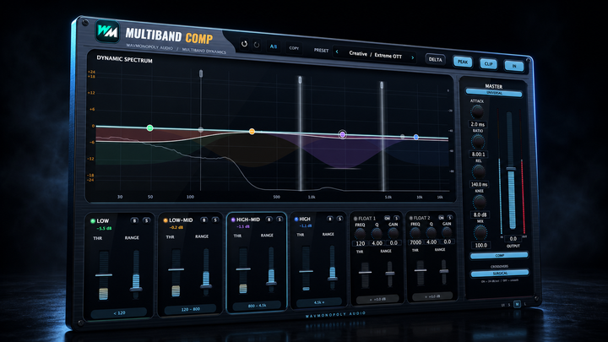Toggle the A/B comparison button
The height and width of the screenshot is (342, 608).
[274, 46]
